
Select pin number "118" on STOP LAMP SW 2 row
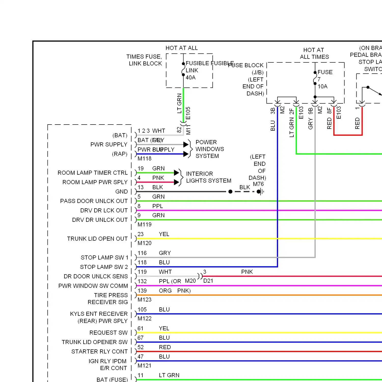coord(142,262)
